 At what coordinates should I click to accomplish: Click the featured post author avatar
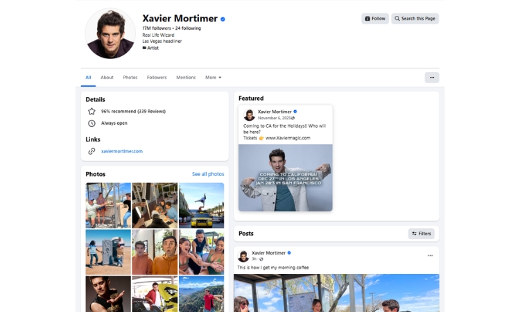click(x=249, y=114)
